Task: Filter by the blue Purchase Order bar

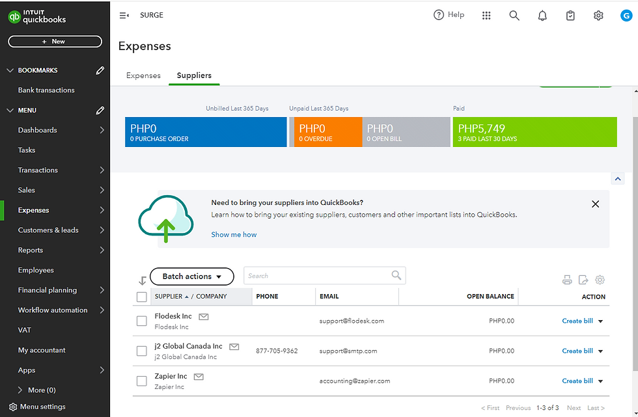Action: tap(206, 132)
